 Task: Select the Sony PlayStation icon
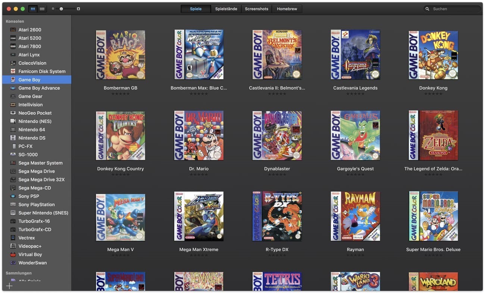pyautogui.click(x=13, y=205)
